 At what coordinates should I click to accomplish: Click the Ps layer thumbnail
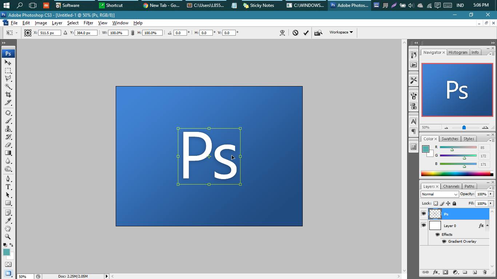[435, 214]
